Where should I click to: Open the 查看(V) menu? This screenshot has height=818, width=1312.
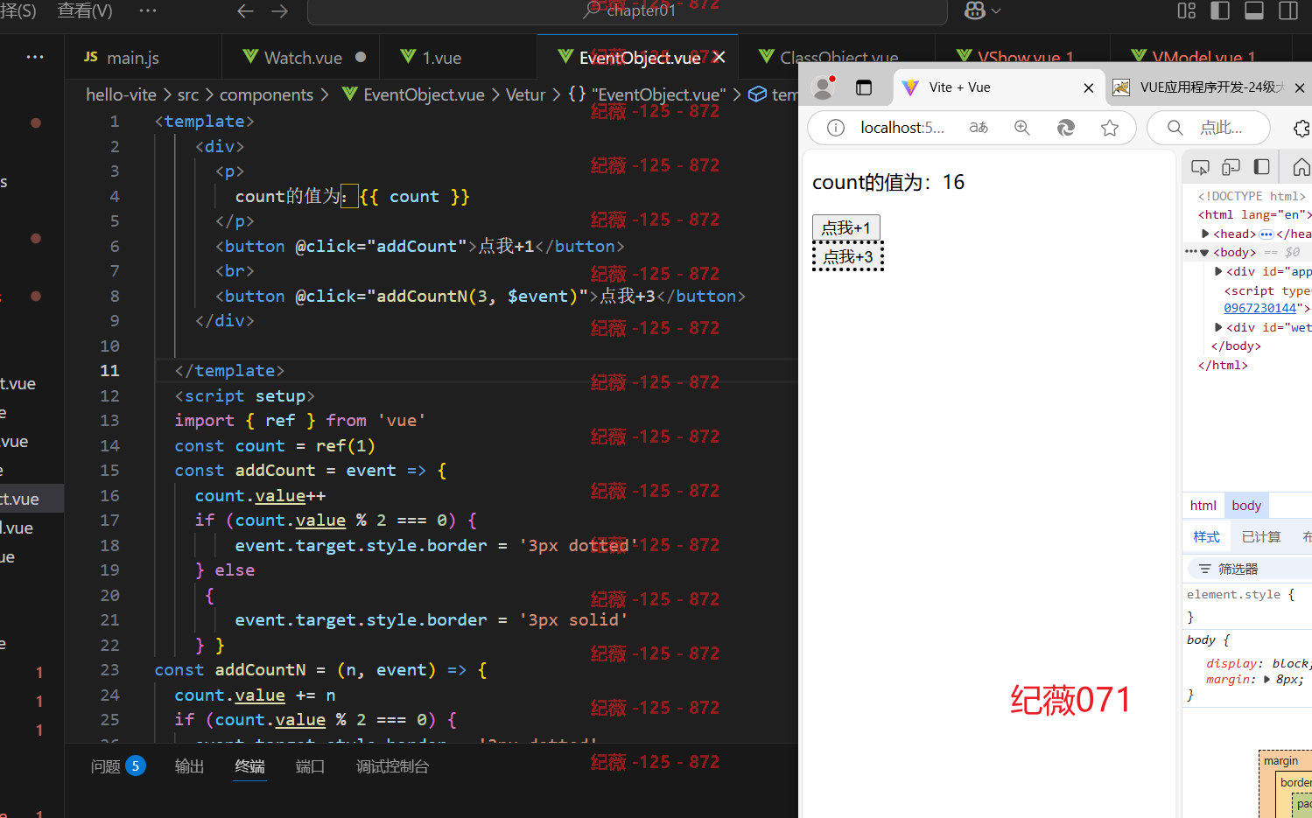pyautogui.click(x=85, y=10)
